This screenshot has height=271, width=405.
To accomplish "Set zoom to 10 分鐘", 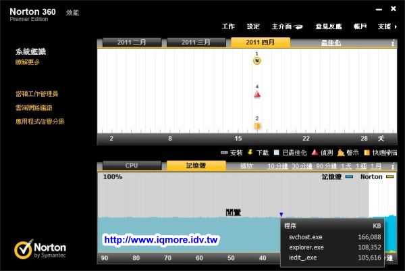I will click(277, 166).
